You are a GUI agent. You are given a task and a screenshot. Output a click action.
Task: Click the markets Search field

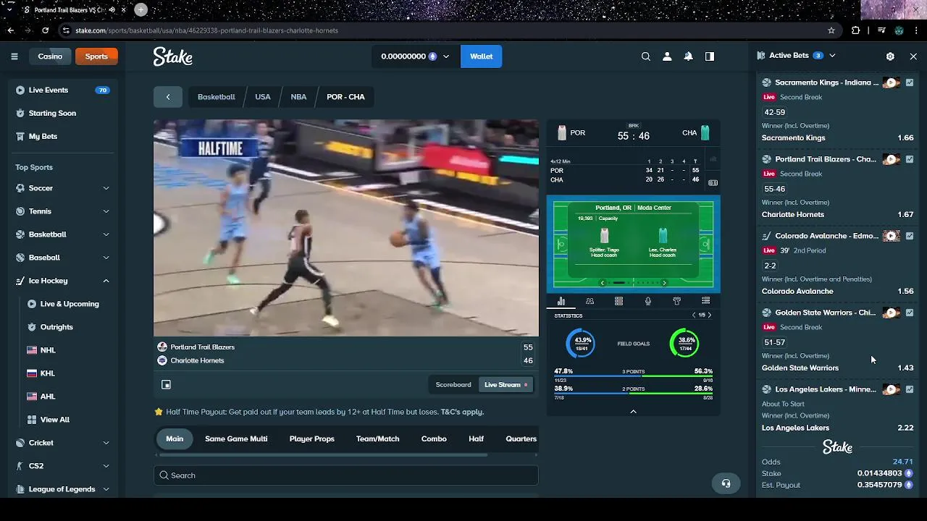(x=346, y=475)
